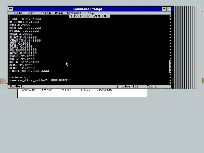
Task: Maximize the Command Prompt window
Action: [169, 9]
